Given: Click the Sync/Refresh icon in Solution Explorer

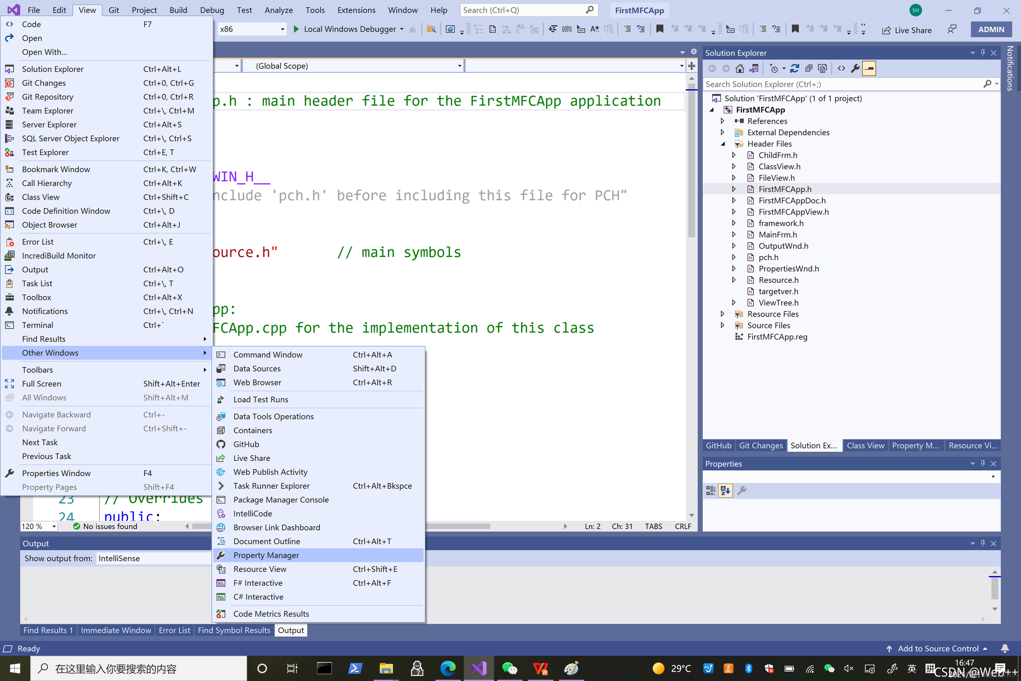Looking at the screenshot, I should (794, 69).
